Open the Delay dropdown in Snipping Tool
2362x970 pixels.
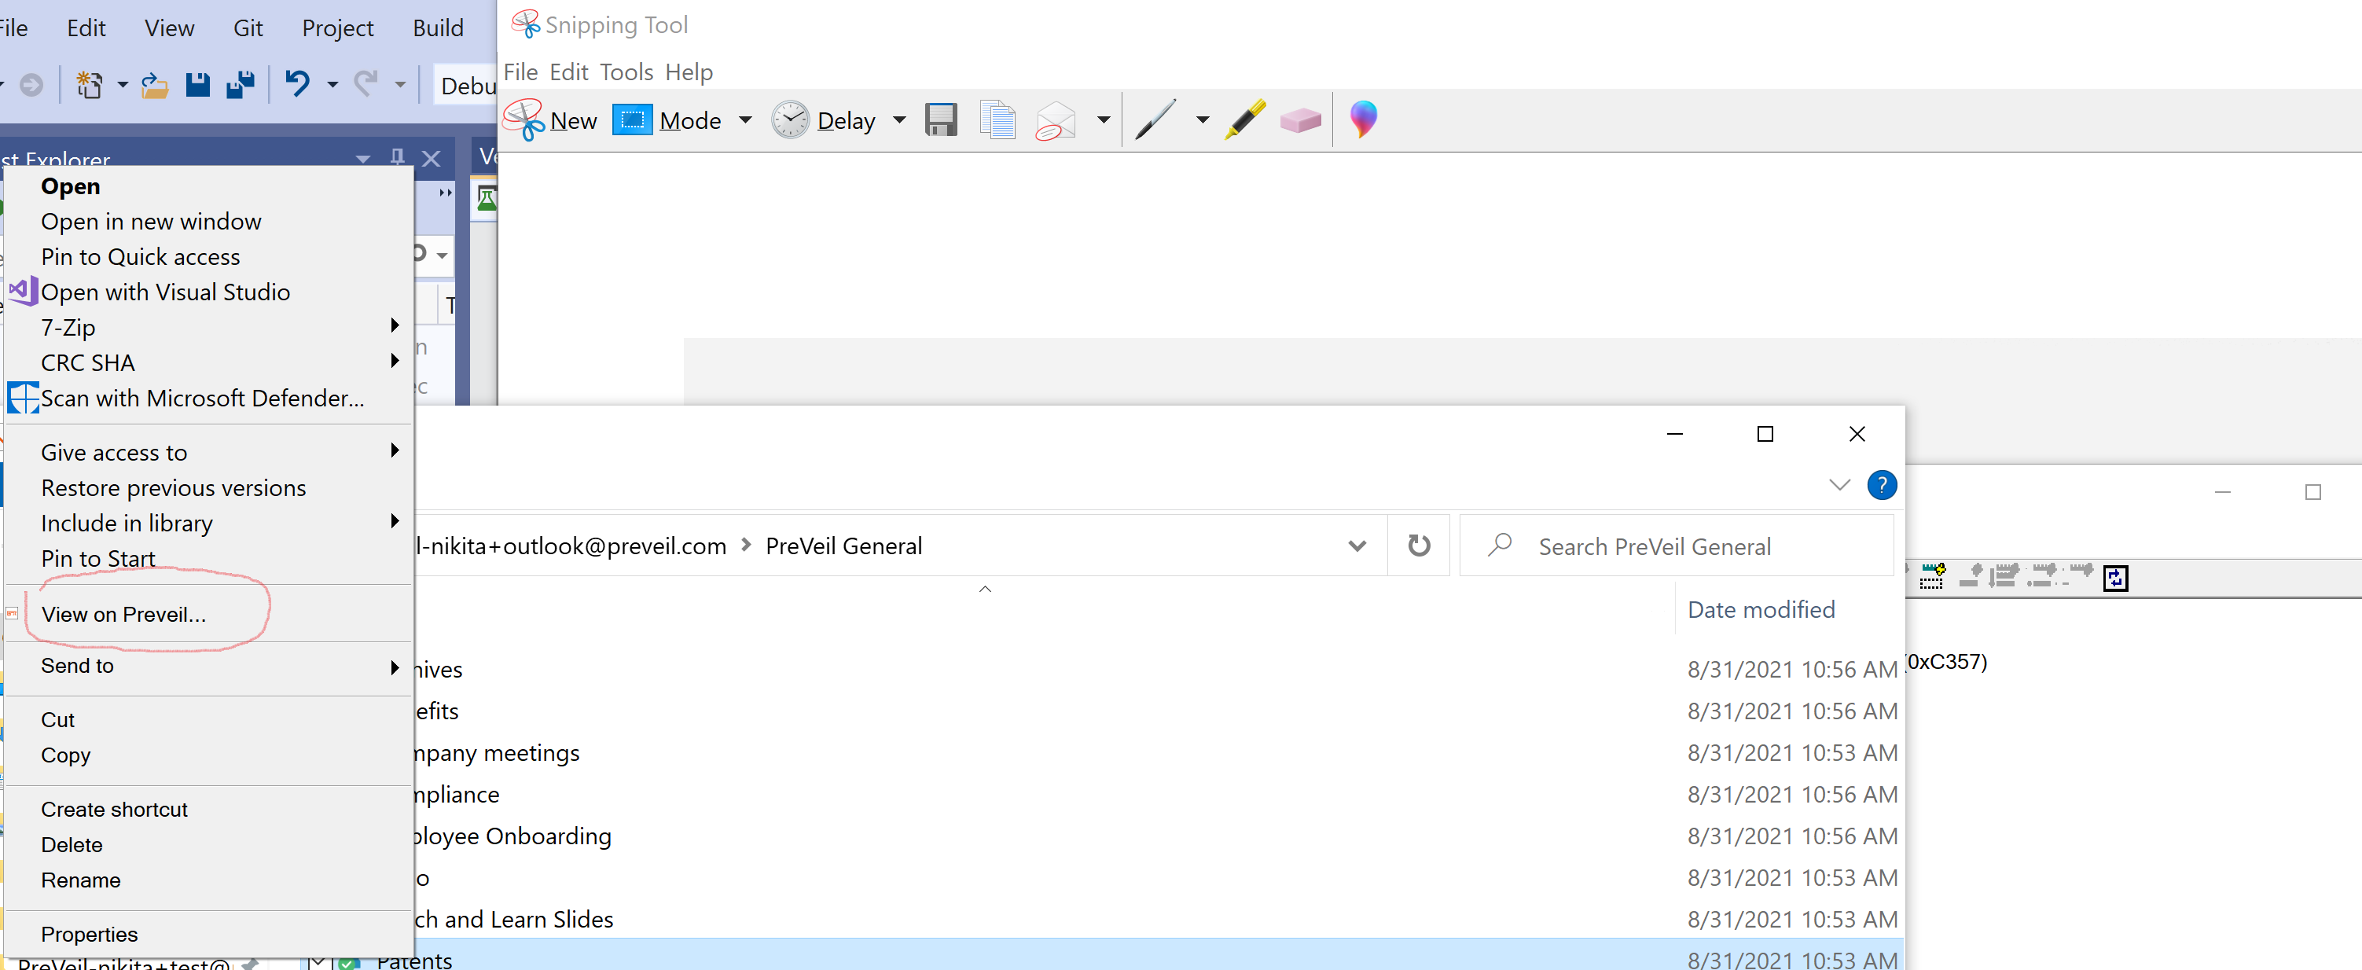pyautogui.click(x=898, y=119)
